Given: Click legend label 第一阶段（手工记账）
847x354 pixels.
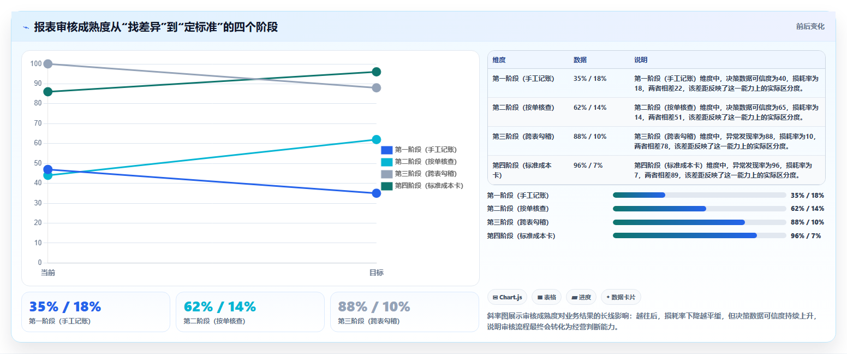Looking at the screenshot, I should [426, 150].
